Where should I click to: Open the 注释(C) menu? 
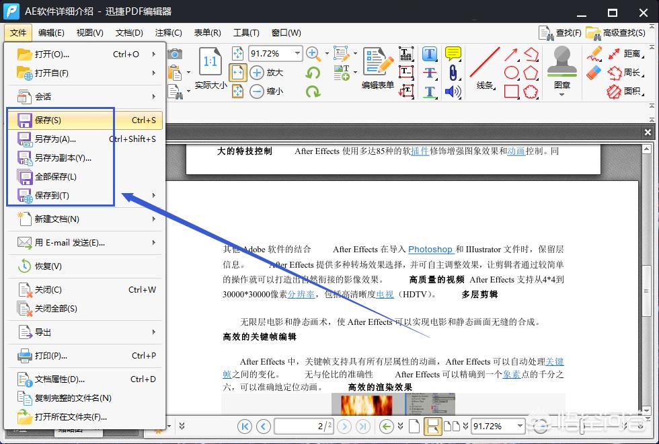pos(167,32)
